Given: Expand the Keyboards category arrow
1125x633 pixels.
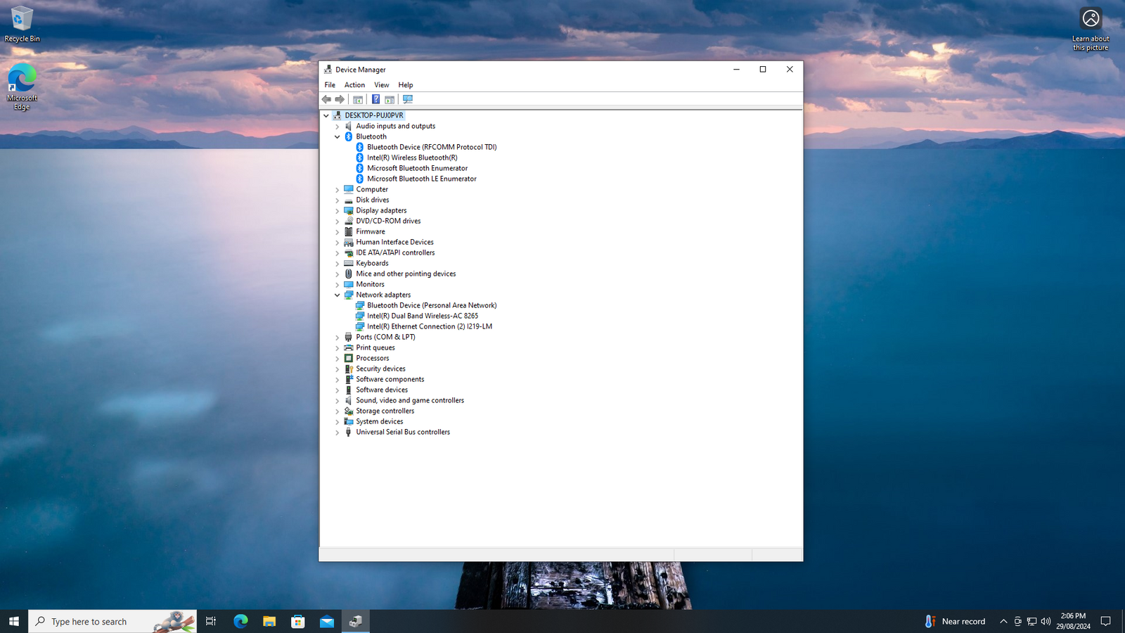Looking at the screenshot, I should point(337,264).
